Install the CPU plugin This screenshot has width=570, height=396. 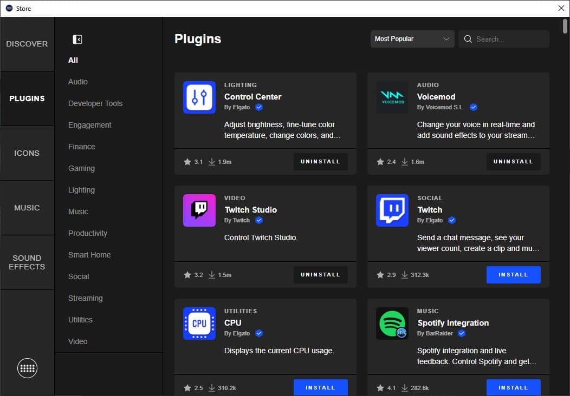[320, 387]
